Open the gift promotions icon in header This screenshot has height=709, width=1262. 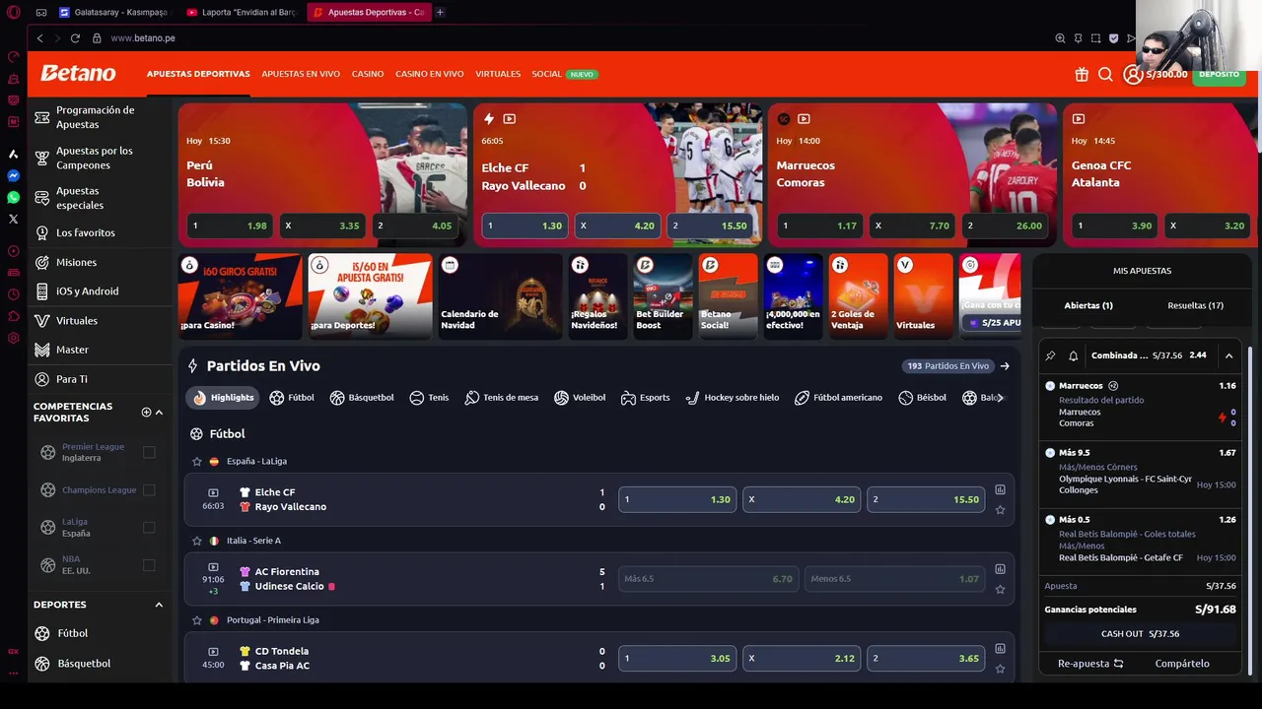[1082, 75]
